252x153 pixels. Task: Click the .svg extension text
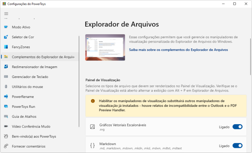(x=102, y=129)
